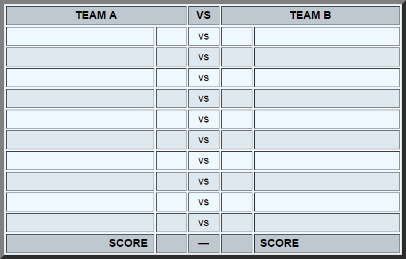The image size is (406, 259).
Task: Click the first Team A name field
Action: [80, 36]
